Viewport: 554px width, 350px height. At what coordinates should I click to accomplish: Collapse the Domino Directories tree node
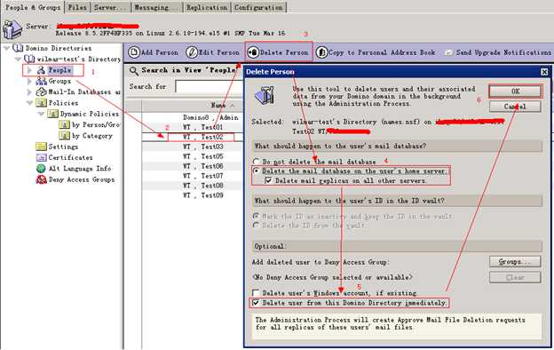[6, 48]
